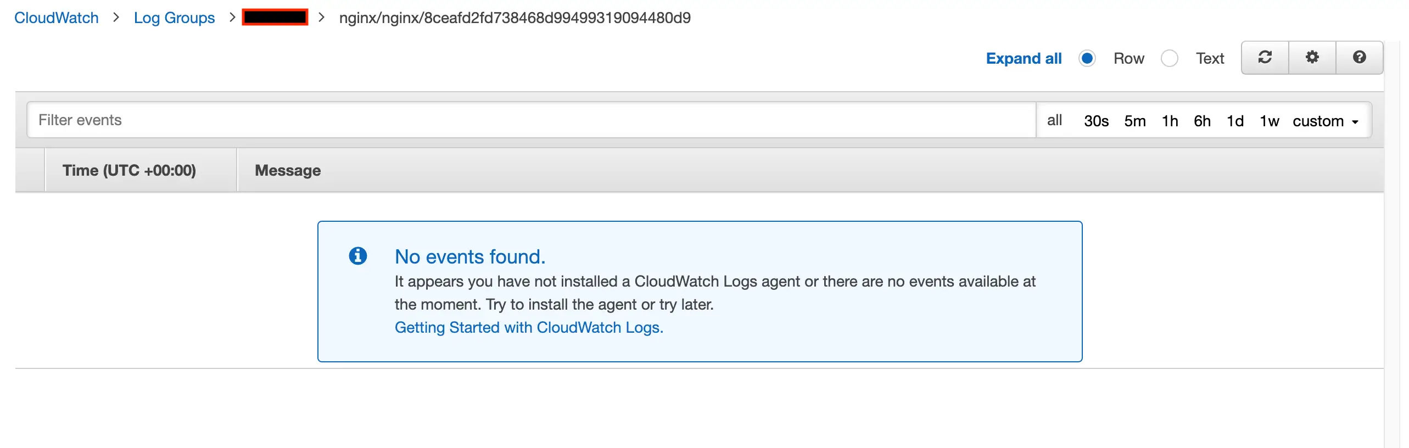Select the 30s time range
1409x448 pixels.
click(1096, 120)
